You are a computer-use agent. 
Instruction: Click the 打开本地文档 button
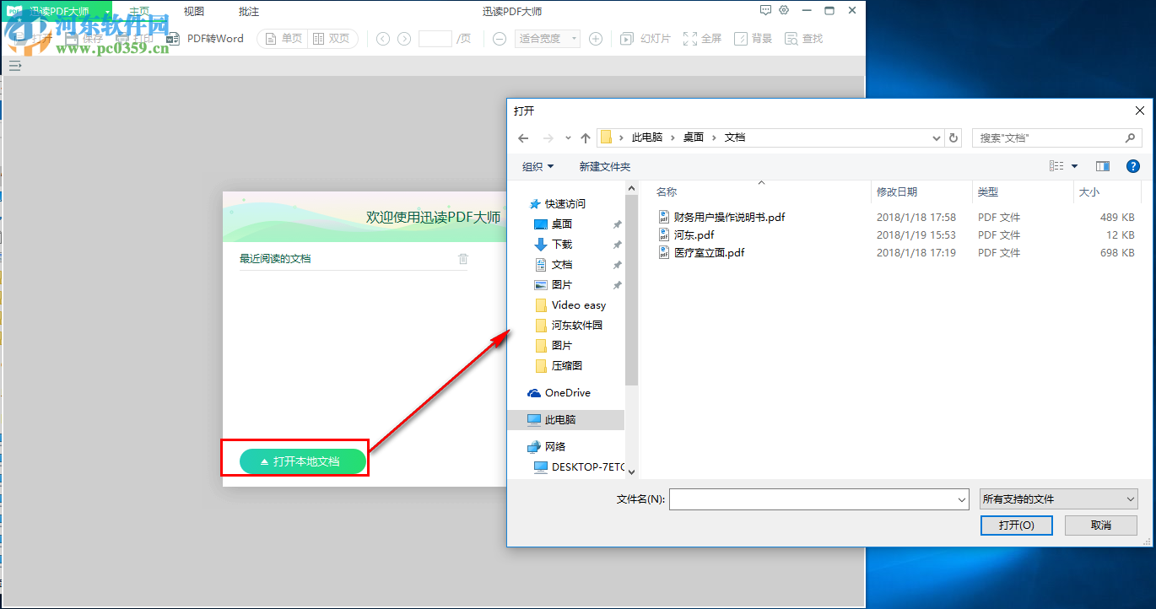pyautogui.click(x=303, y=461)
